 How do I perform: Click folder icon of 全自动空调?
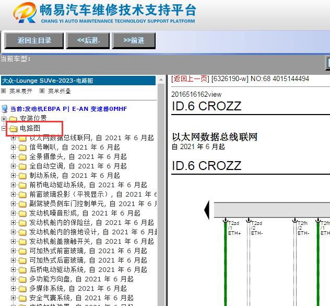22,167
